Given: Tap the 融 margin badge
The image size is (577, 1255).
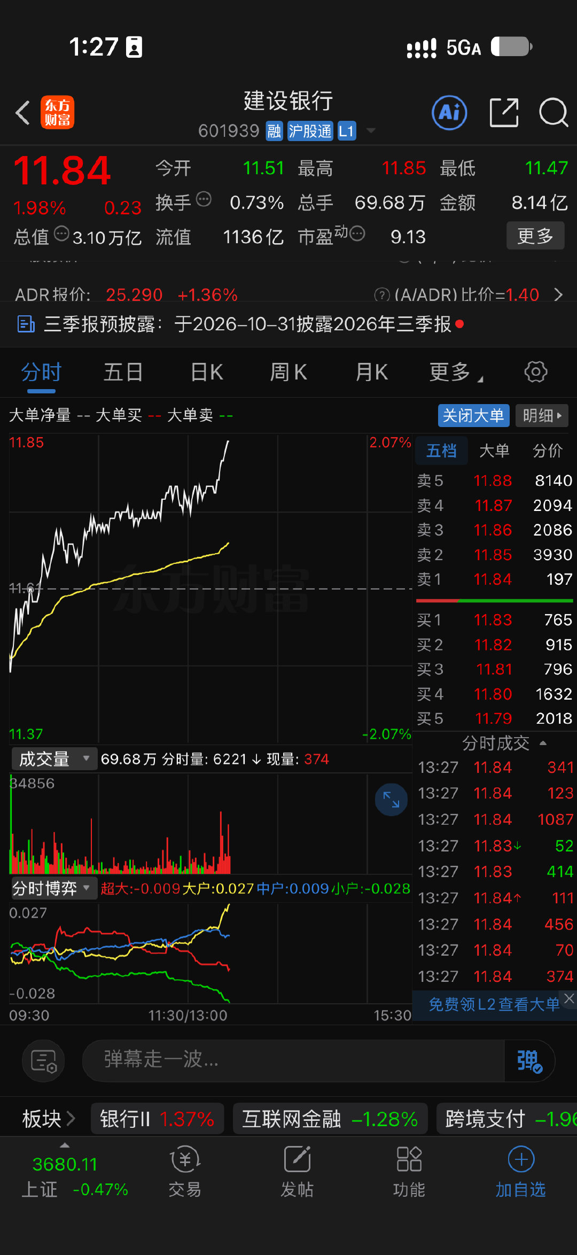Looking at the screenshot, I should pos(274,131).
